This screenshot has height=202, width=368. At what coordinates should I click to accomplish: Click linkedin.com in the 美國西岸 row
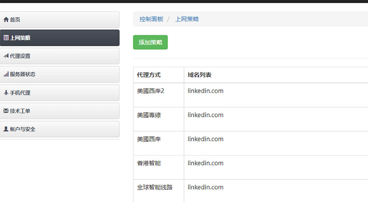(206, 139)
